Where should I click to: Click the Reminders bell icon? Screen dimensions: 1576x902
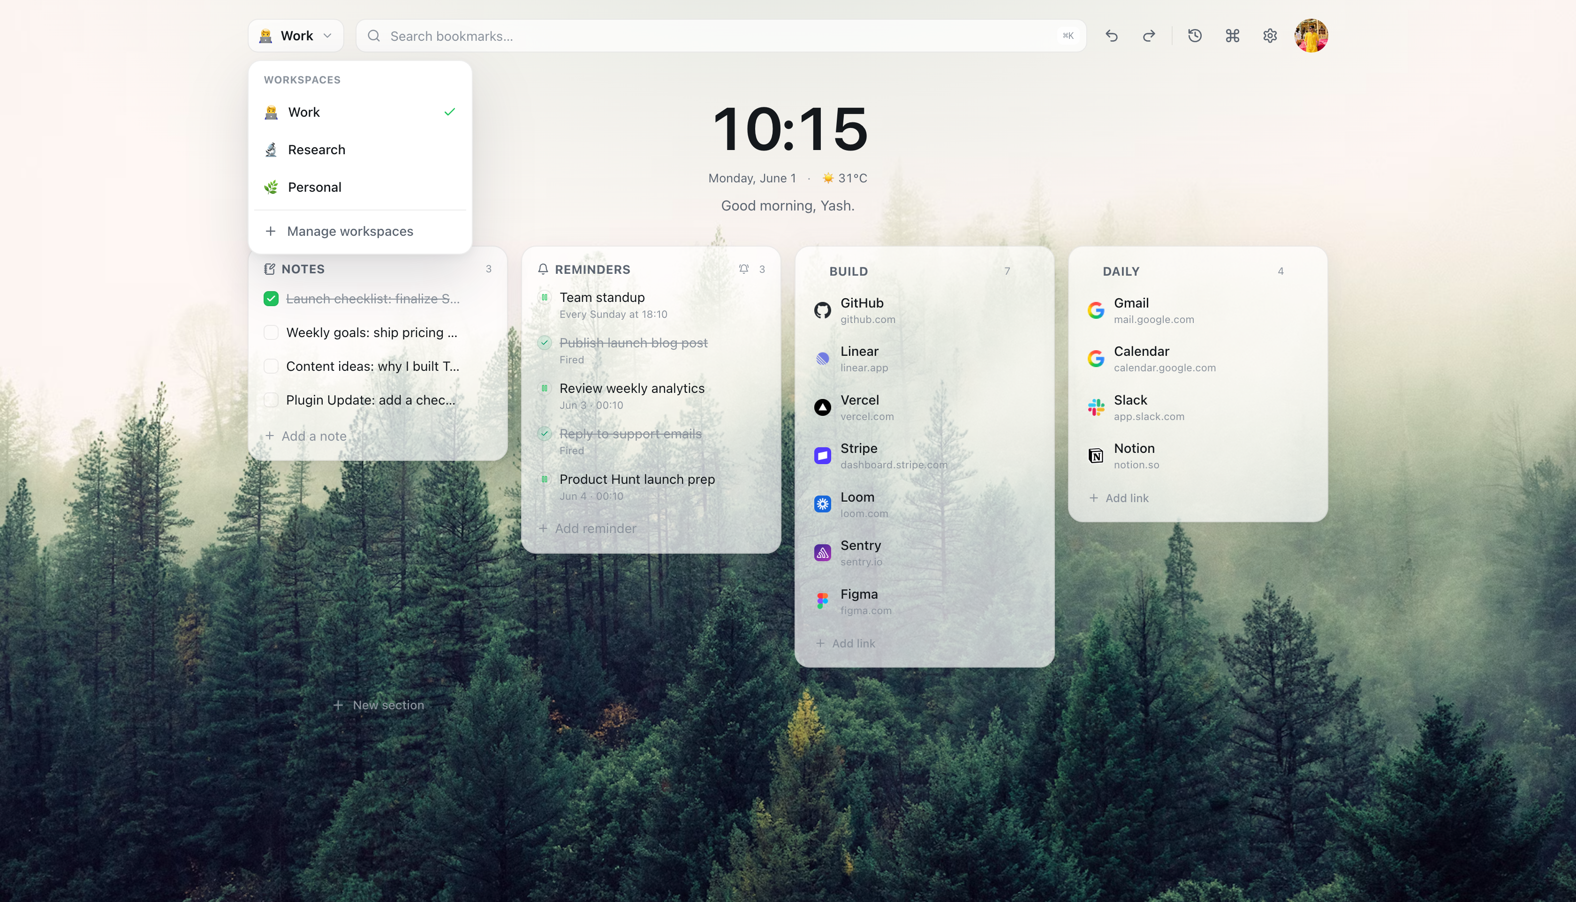pyautogui.click(x=543, y=269)
